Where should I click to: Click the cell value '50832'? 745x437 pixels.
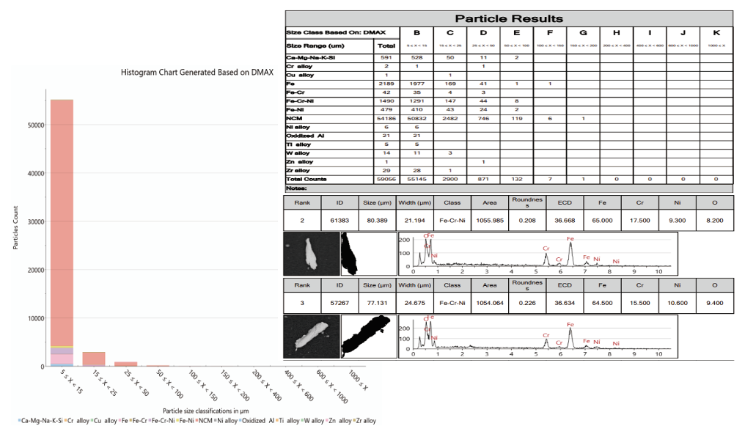(416, 118)
